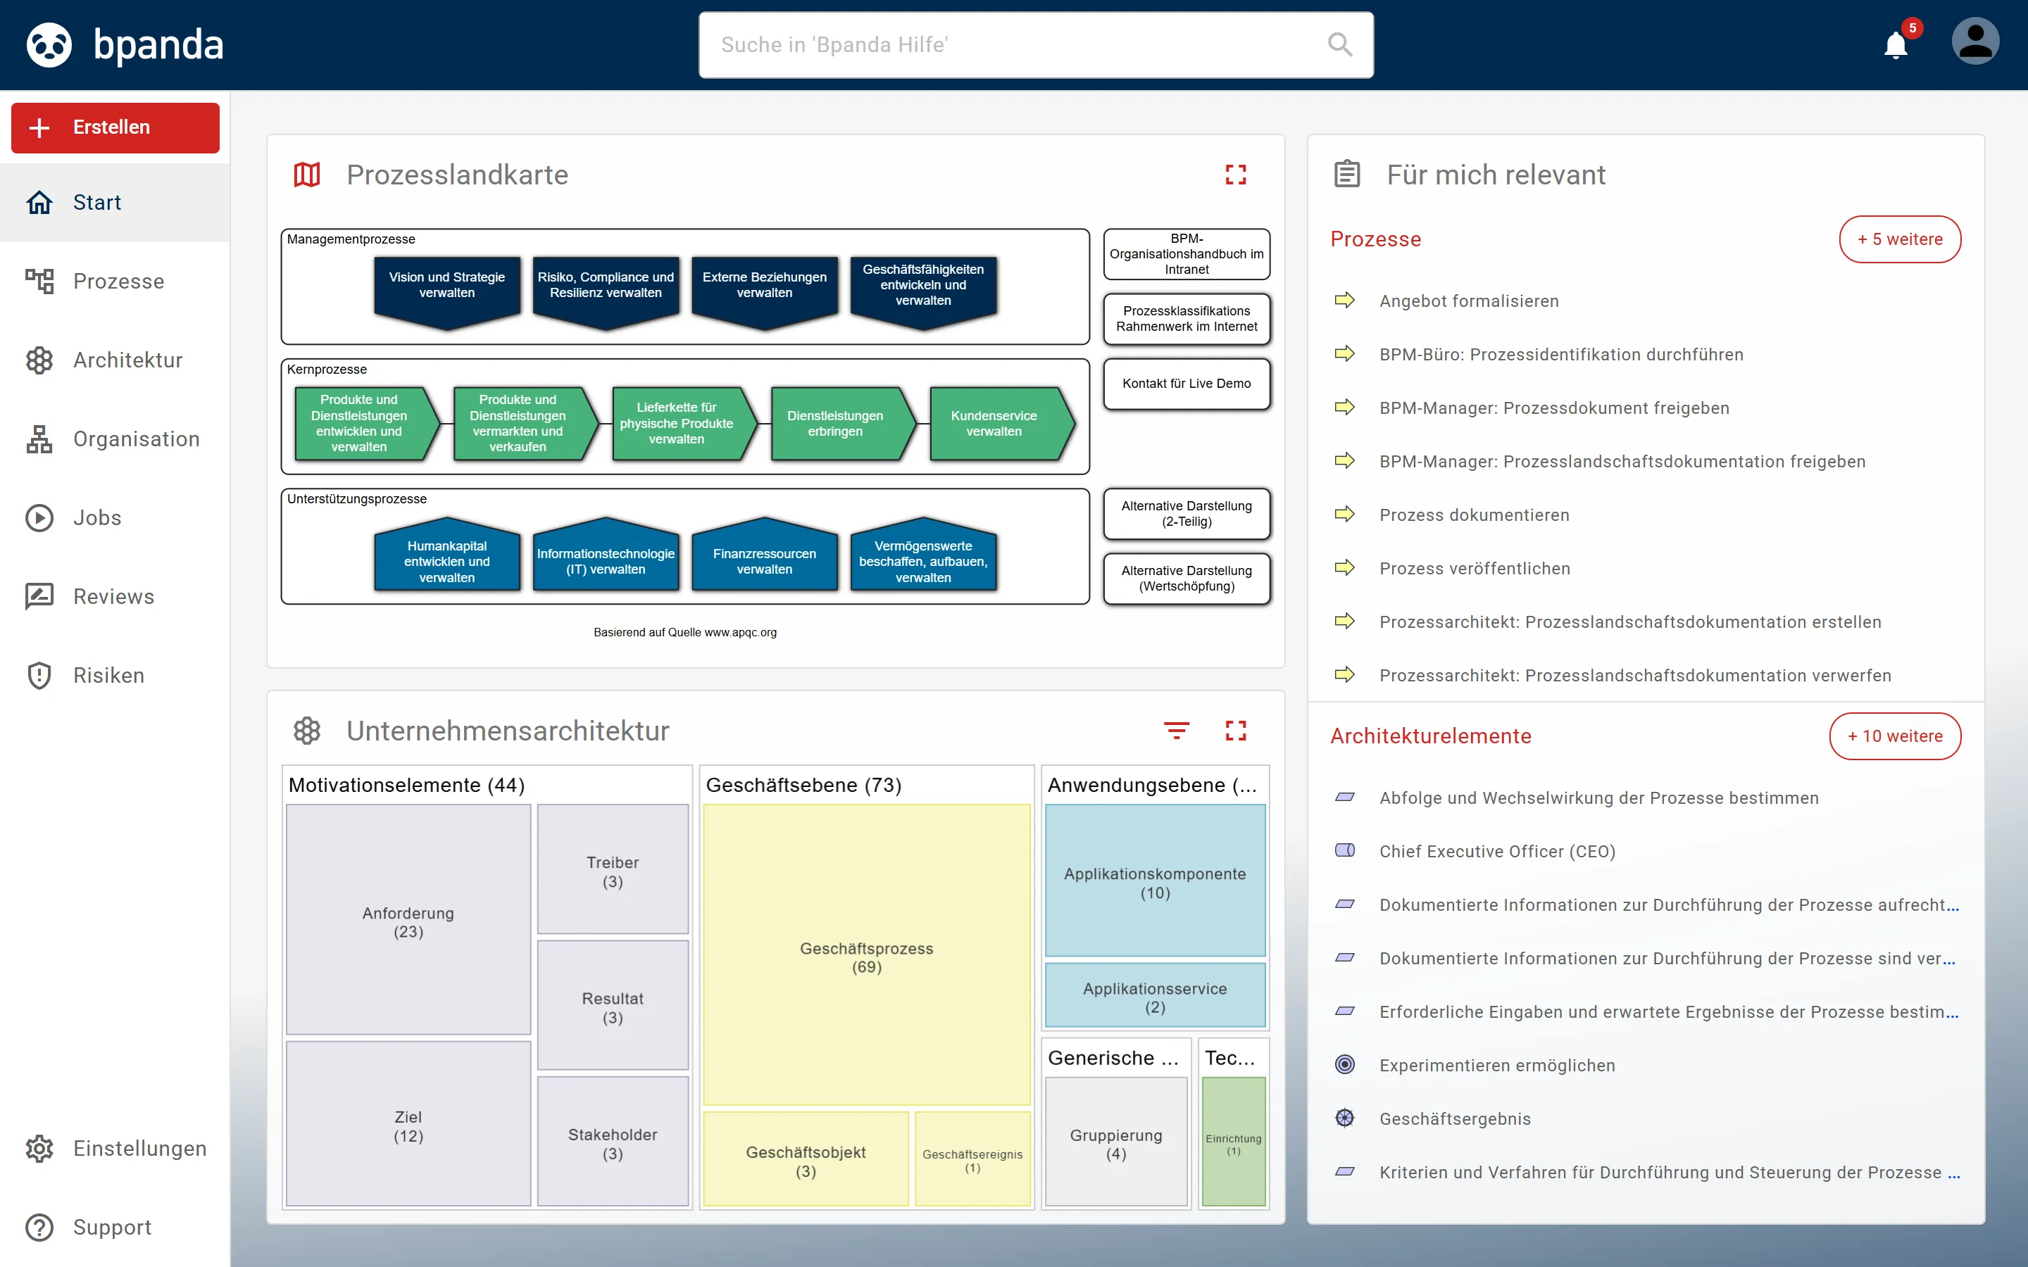This screenshot has width=2028, height=1267.
Task: Click the Unternehmensarchitektur flower icon in header
Action: (x=307, y=731)
